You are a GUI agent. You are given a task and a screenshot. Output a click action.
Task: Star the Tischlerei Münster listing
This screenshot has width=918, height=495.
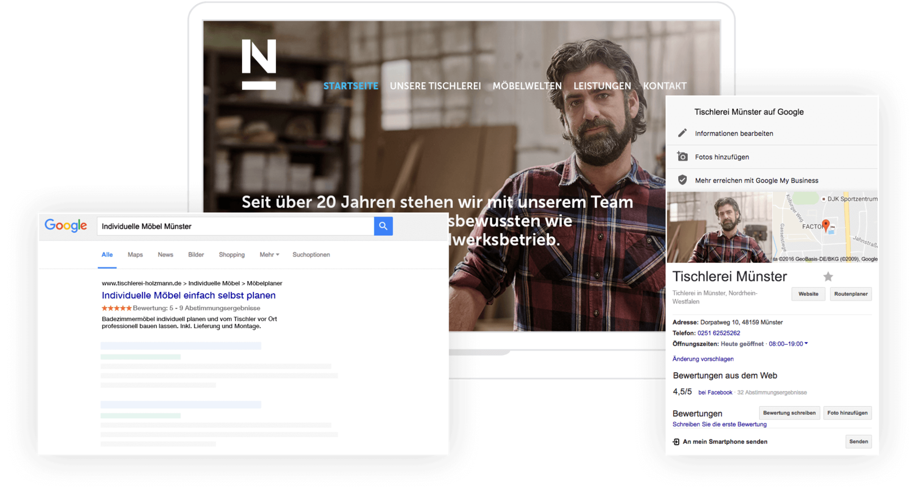[x=828, y=277]
